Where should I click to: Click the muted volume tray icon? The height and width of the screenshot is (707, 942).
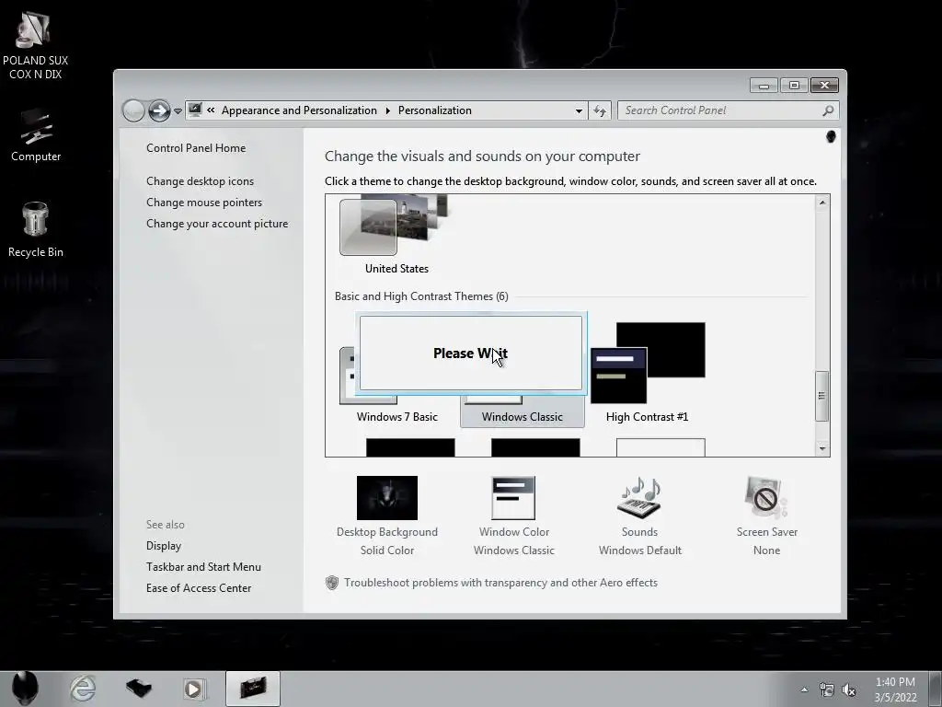[848, 690]
